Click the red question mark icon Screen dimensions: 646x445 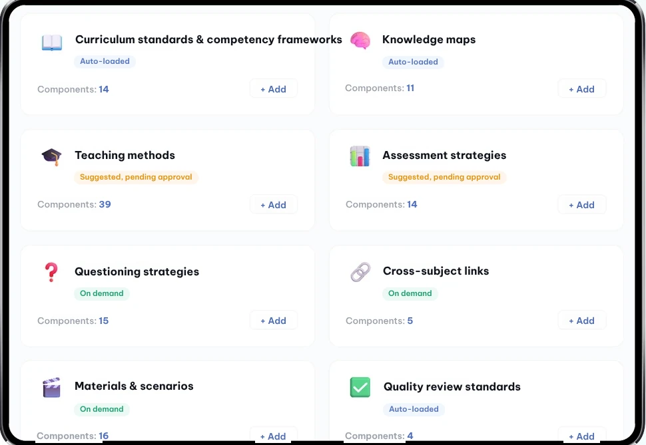pyautogui.click(x=51, y=272)
